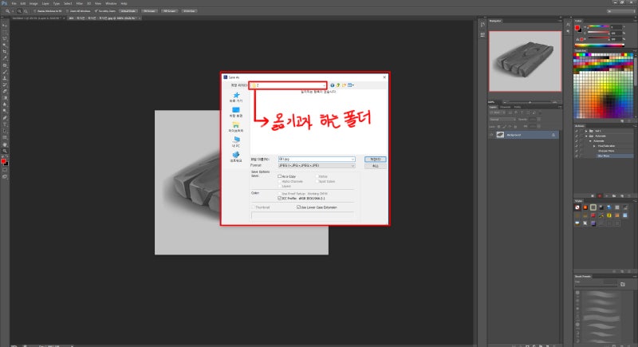Click record button in Actions panel
This screenshot has width=638, height=347.
(x=600, y=195)
